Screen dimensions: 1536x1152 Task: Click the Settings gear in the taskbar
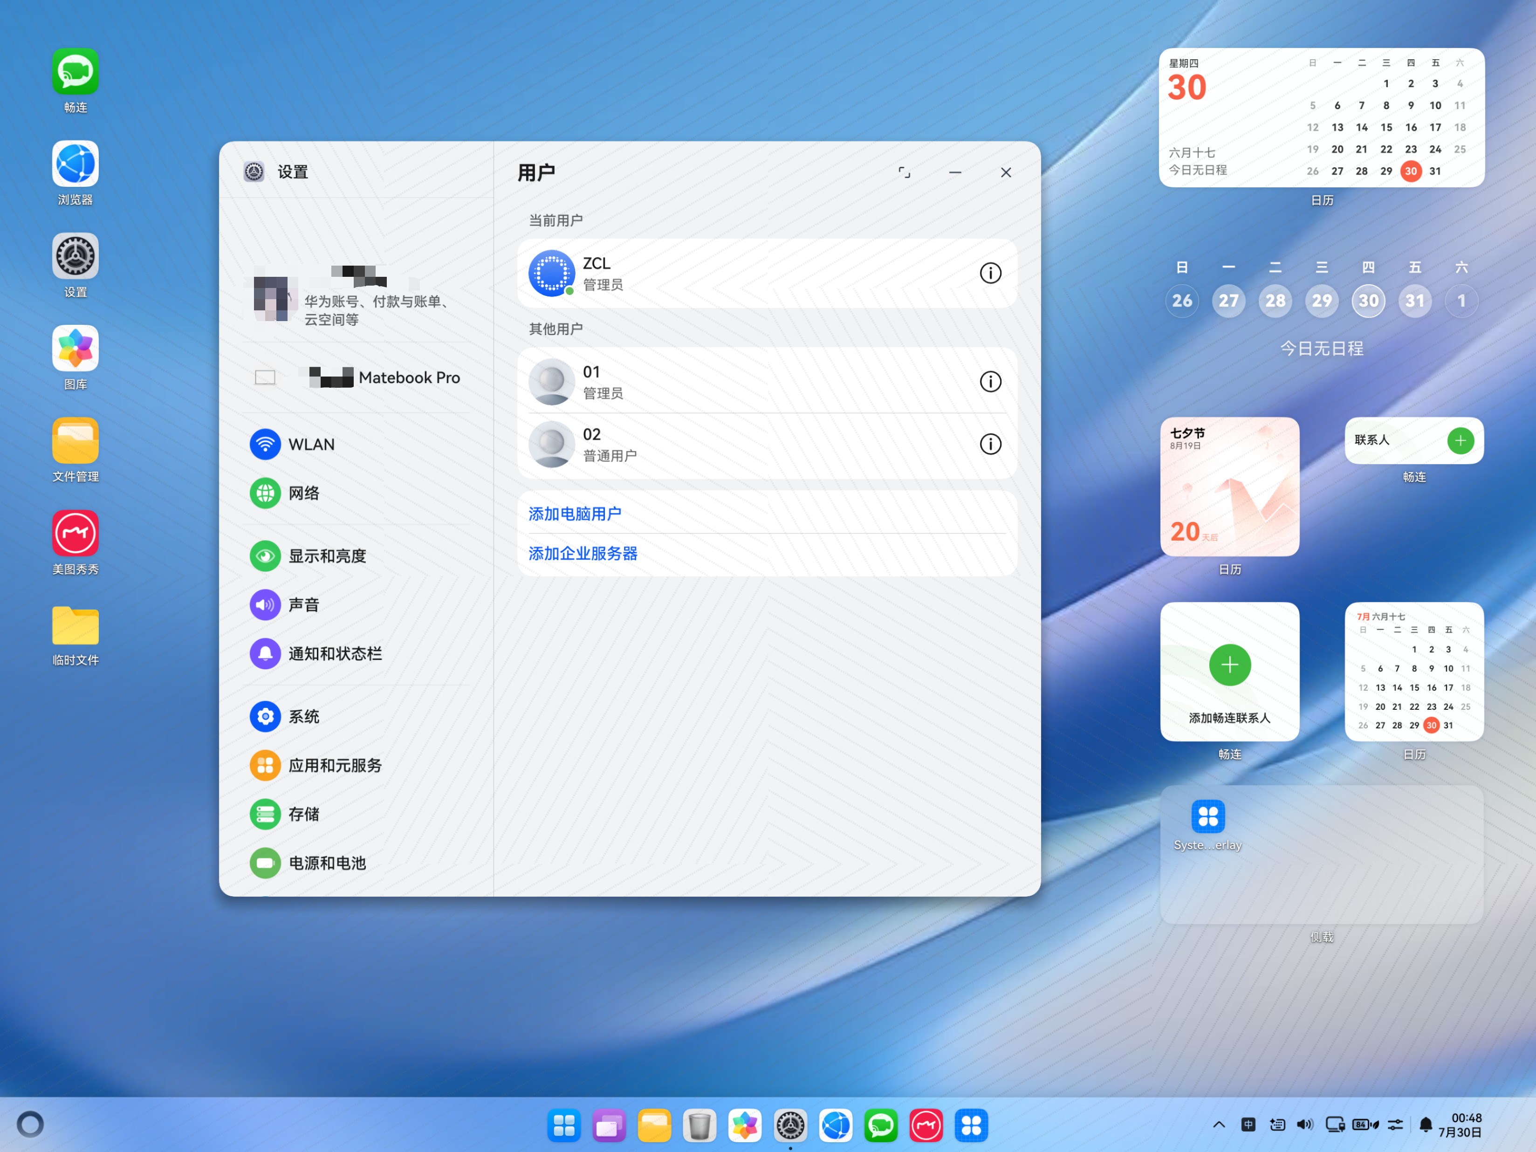(x=790, y=1125)
